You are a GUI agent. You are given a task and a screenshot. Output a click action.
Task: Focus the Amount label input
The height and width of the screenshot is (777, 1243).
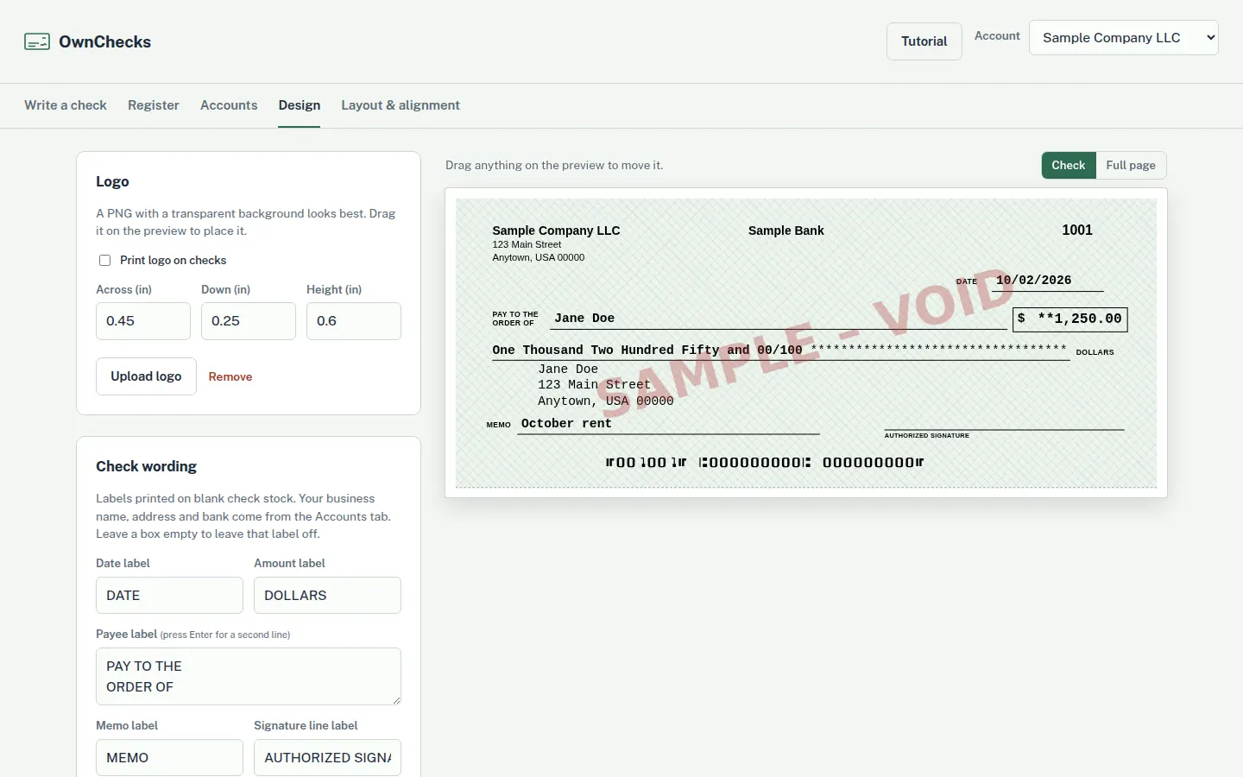tap(327, 596)
